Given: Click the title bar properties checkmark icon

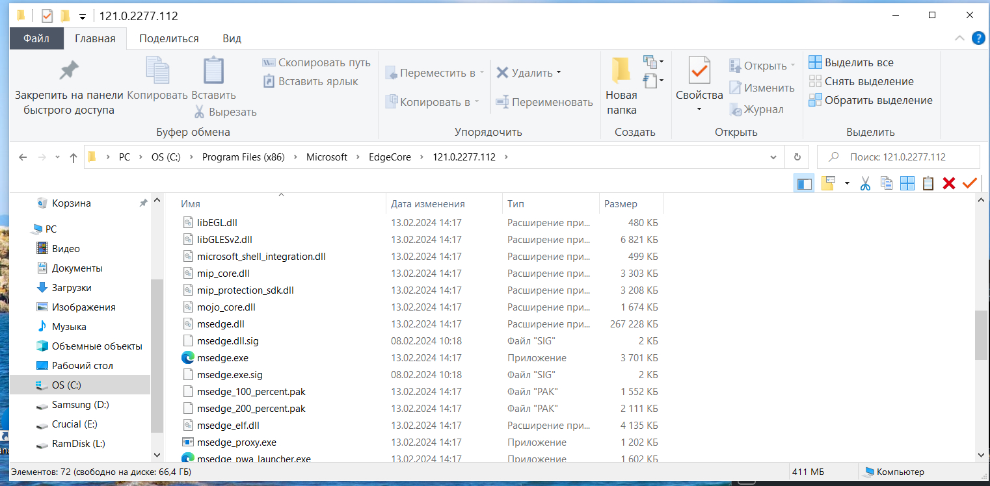Looking at the screenshot, I should [47, 16].
